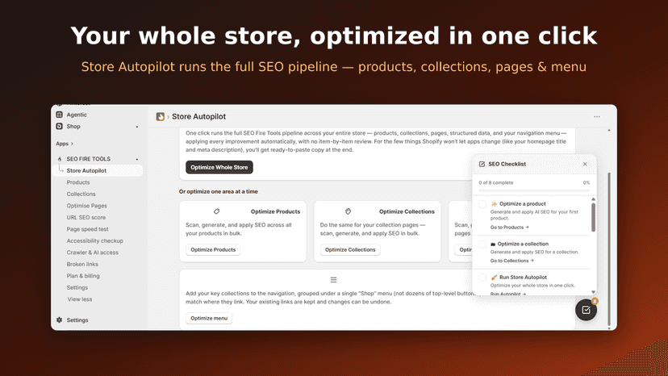
Task: Click the Optimize menu button
Action: click(209, 318)
